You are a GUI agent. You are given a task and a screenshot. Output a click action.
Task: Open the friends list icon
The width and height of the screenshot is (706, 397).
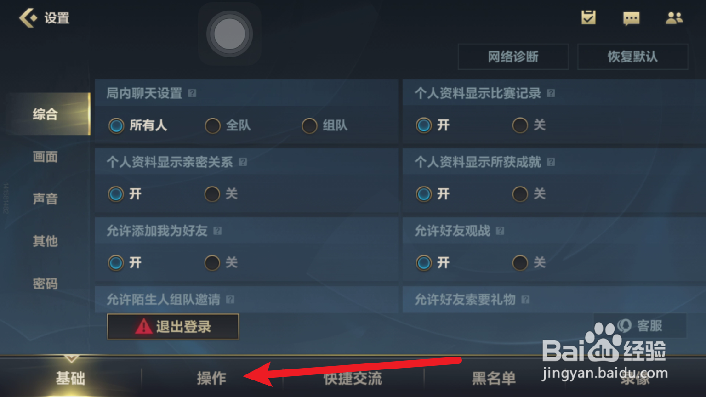coord(674,18)
